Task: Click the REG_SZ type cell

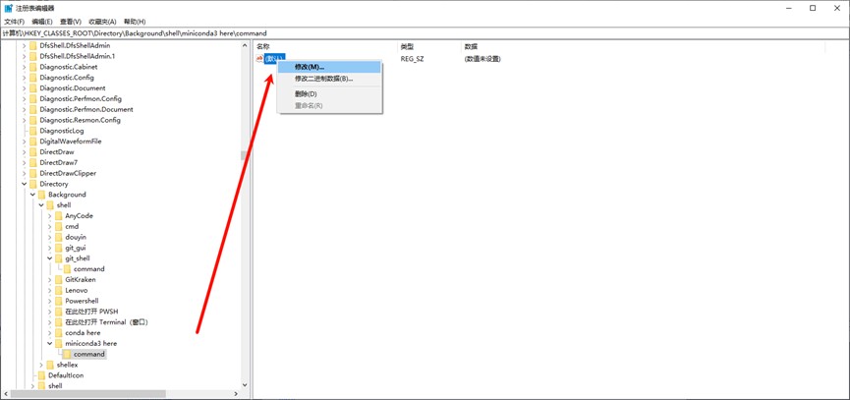Action: (x=412, y=59)
